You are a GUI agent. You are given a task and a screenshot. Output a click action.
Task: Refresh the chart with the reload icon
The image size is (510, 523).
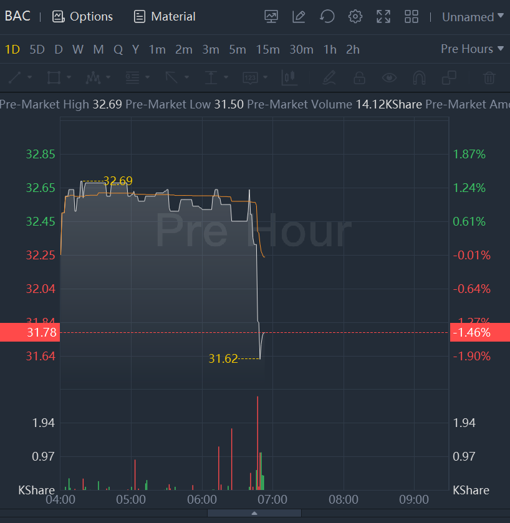tap(327, 17)
